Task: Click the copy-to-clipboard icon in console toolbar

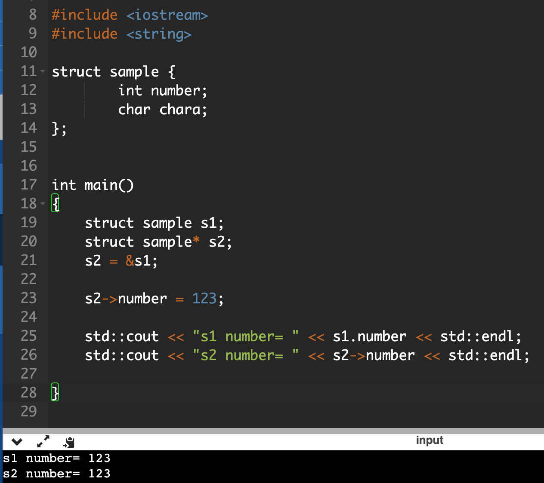Action: coord(69,442)
